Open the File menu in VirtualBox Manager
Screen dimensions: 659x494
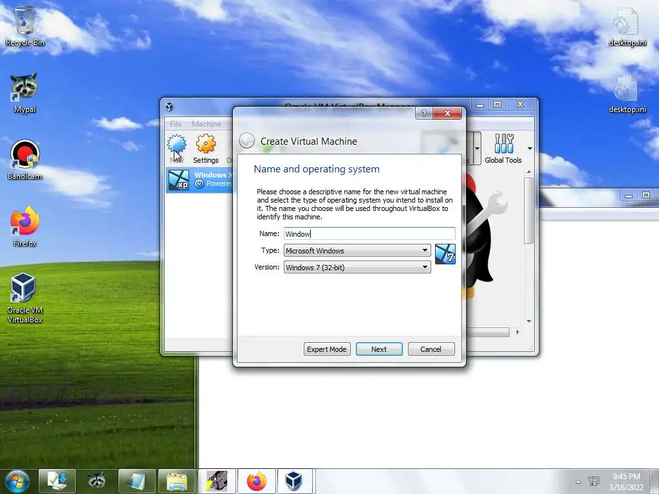[176, 124]
